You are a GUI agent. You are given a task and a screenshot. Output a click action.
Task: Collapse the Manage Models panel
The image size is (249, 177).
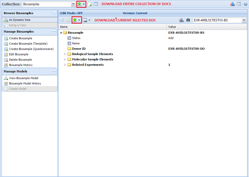point(54,71)
